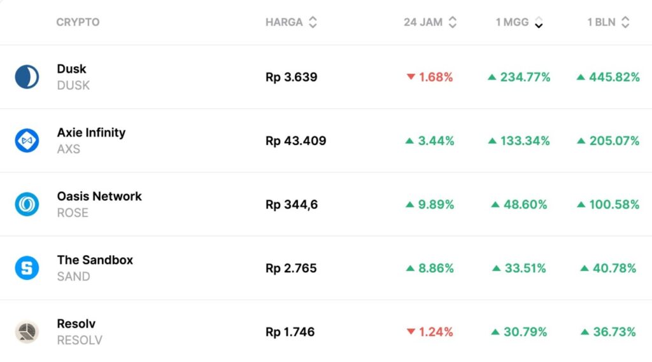
Task: Open the Dusk coin name link
Action: tap(71, 69)
